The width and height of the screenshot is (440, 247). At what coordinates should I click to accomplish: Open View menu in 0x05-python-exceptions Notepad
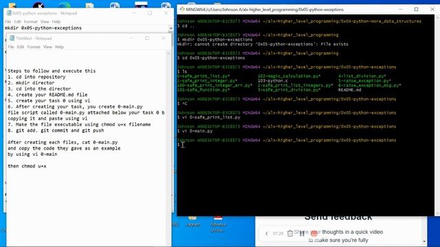[45, 21]
